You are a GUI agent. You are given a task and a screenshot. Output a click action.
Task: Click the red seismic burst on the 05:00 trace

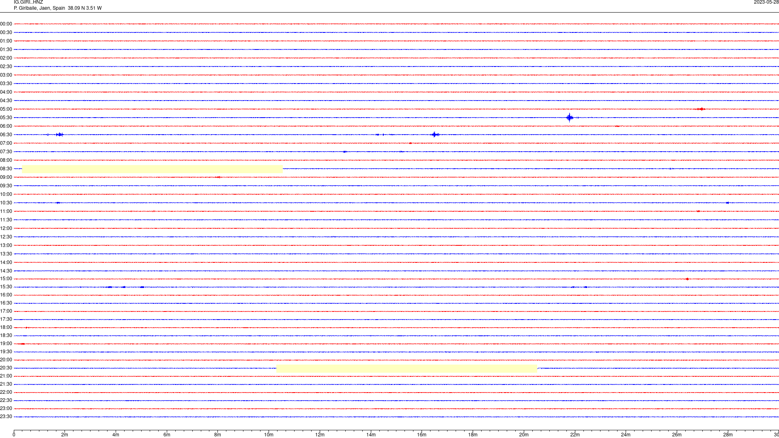(701, 109)
